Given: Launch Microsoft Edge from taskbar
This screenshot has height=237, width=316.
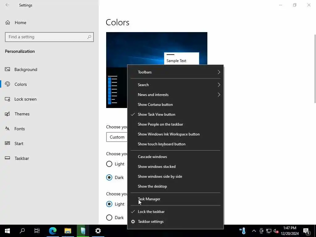Looking at the screenshot, I should point(53,231).
